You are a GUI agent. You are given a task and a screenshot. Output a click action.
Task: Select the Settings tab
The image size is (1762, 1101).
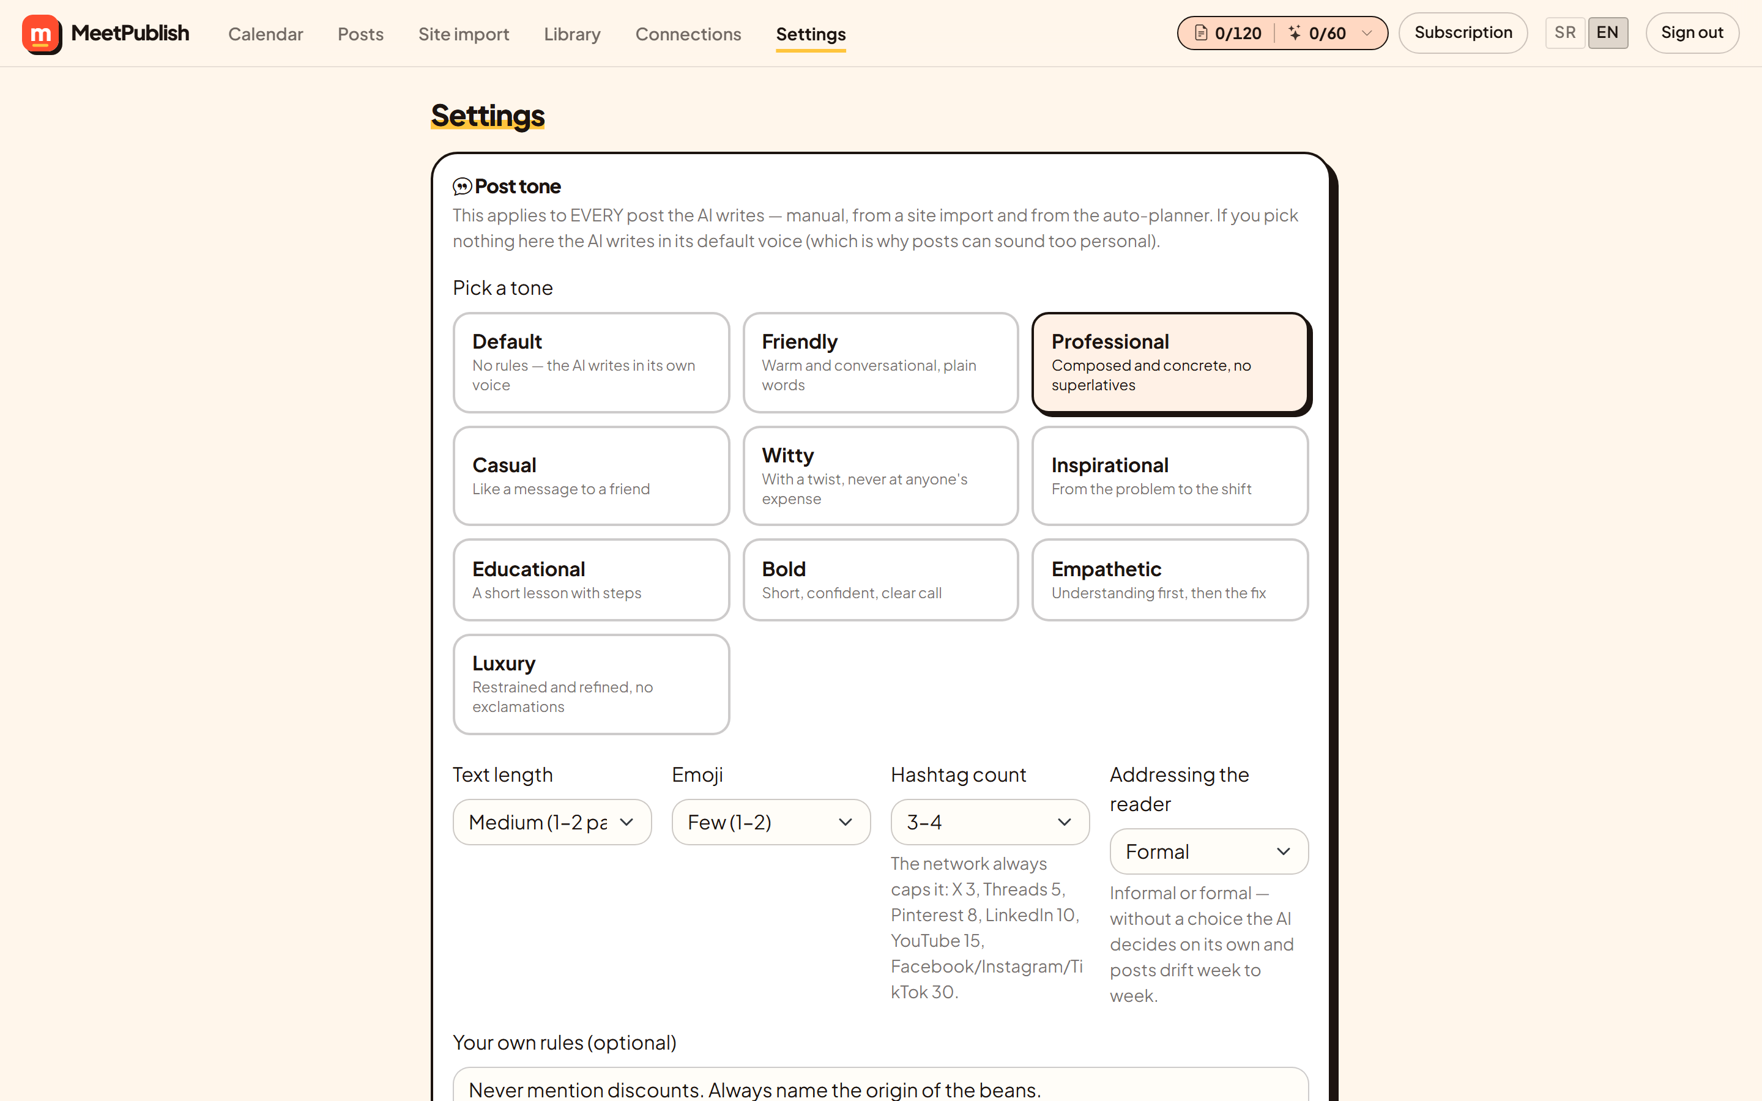point(811,34)
